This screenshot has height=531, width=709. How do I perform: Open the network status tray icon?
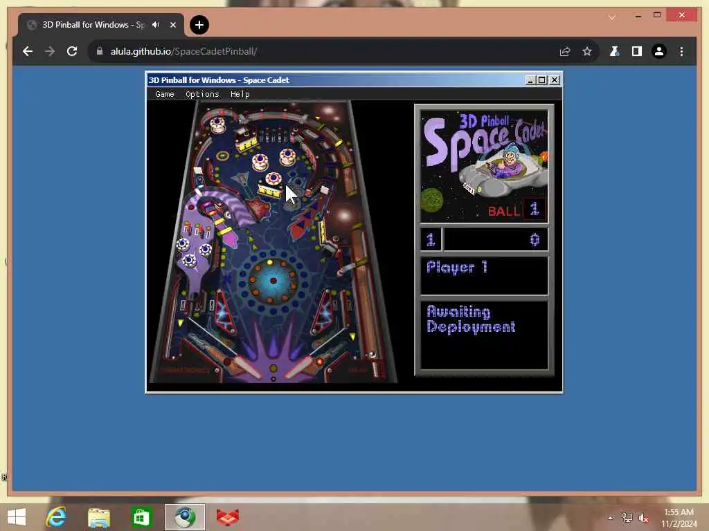(627, 518)
